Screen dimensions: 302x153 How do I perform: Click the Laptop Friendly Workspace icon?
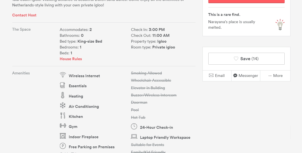tap(134, 137)
